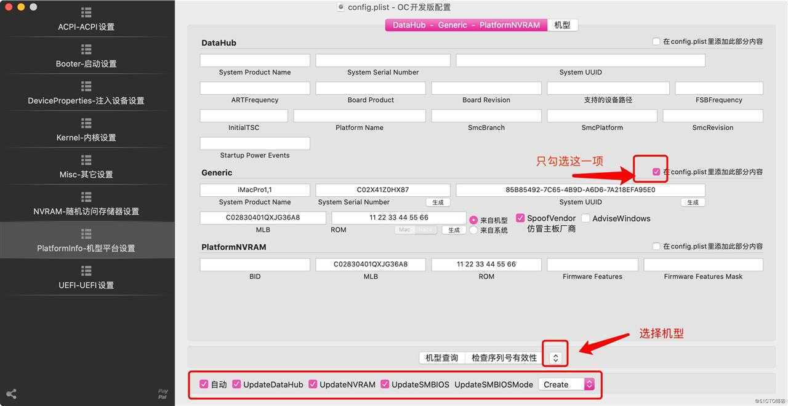Toggle the UpdateNVRAM checkbox
This screenshot has height=406, width=788.
pos(313,384)
